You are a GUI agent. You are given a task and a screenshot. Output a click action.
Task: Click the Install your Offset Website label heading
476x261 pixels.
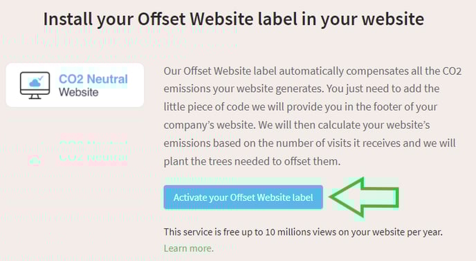pyautogui.click(x=233, y=19)
